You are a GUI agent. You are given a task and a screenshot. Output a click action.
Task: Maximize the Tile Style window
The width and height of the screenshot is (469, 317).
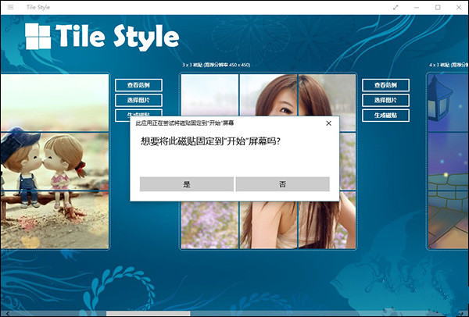click(438, 7)
